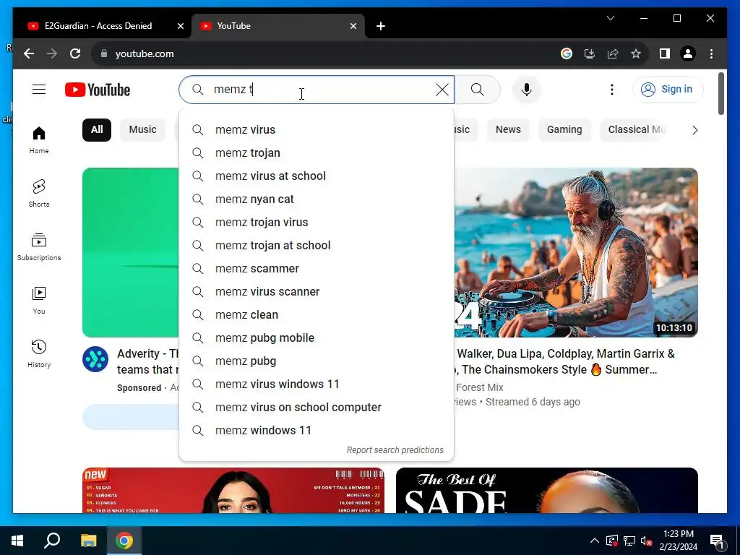Open the Windows Start menu
This screenshot has height=555, width=740.
coord(17,541)
